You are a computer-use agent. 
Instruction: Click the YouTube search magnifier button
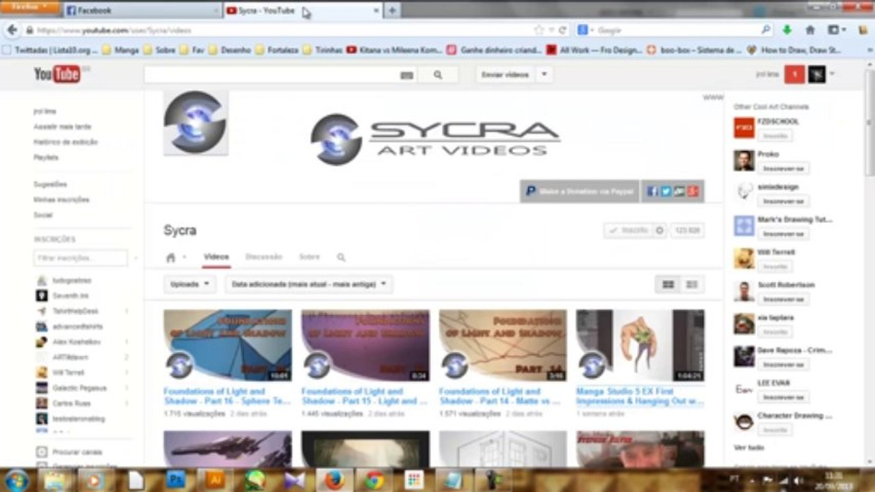438,75
